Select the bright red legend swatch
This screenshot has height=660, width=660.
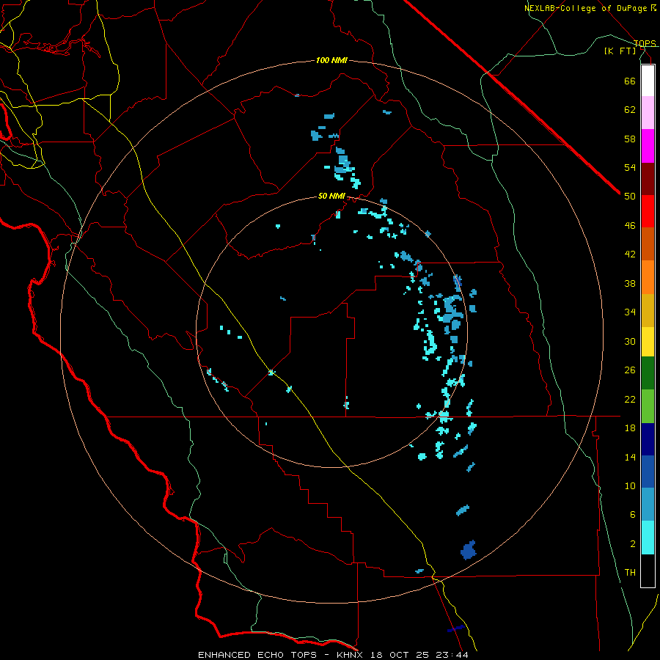(648, 212)
